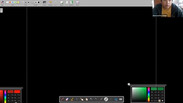This screenshot has height=103, width=183.
Task: Click the bright red preview swatch
Action: click(17, 92)
